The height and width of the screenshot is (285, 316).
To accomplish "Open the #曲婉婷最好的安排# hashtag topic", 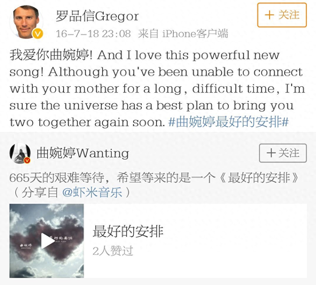I will [228, 122].
